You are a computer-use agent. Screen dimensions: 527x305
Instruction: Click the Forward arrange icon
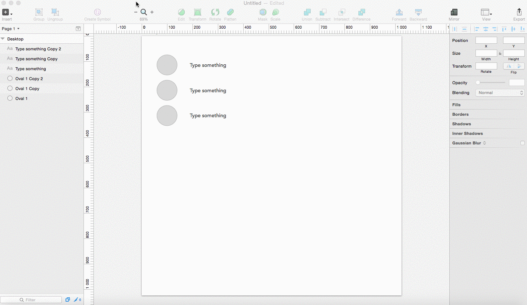coord(399,12)
